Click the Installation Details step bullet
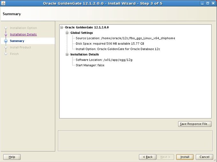 coord(6,34)
